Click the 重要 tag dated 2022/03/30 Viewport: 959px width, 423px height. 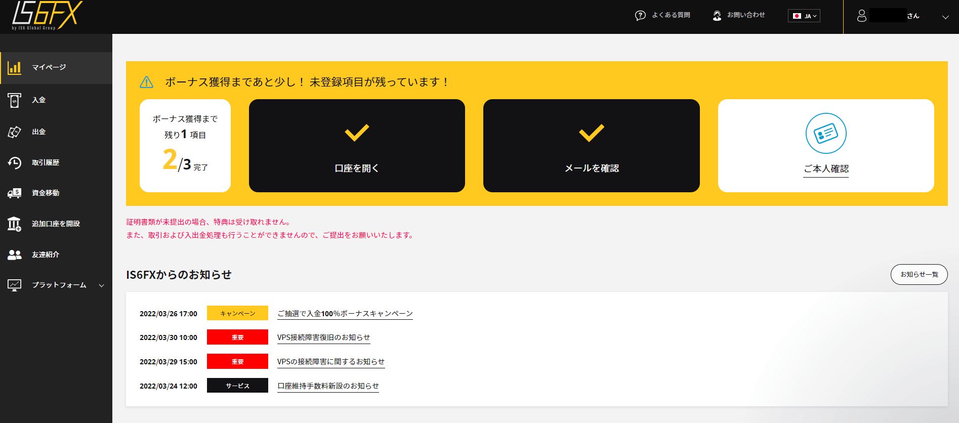coord(237,337)
